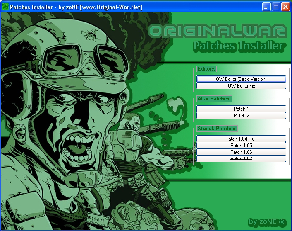This screenshot has width=292, height=231.
Task: Click the green app icon in title bar
Action: click(x=5, y=7)
